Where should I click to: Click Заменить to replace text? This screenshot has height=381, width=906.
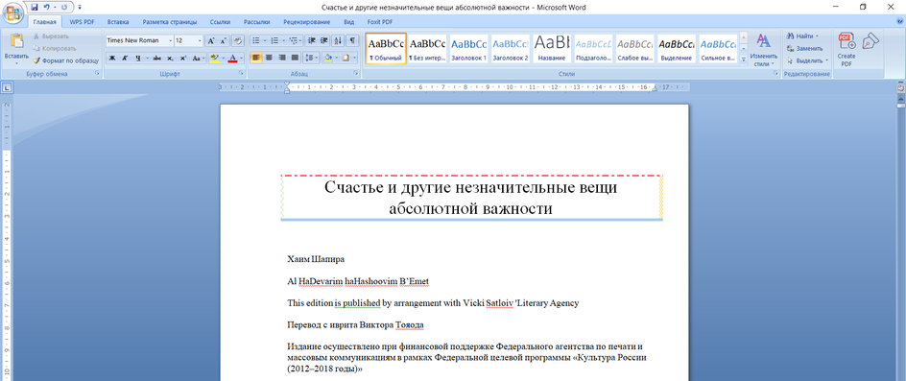804,48
